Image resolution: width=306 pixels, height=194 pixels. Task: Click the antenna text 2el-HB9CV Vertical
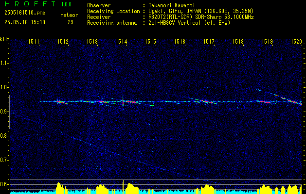[x=174, y=23]
